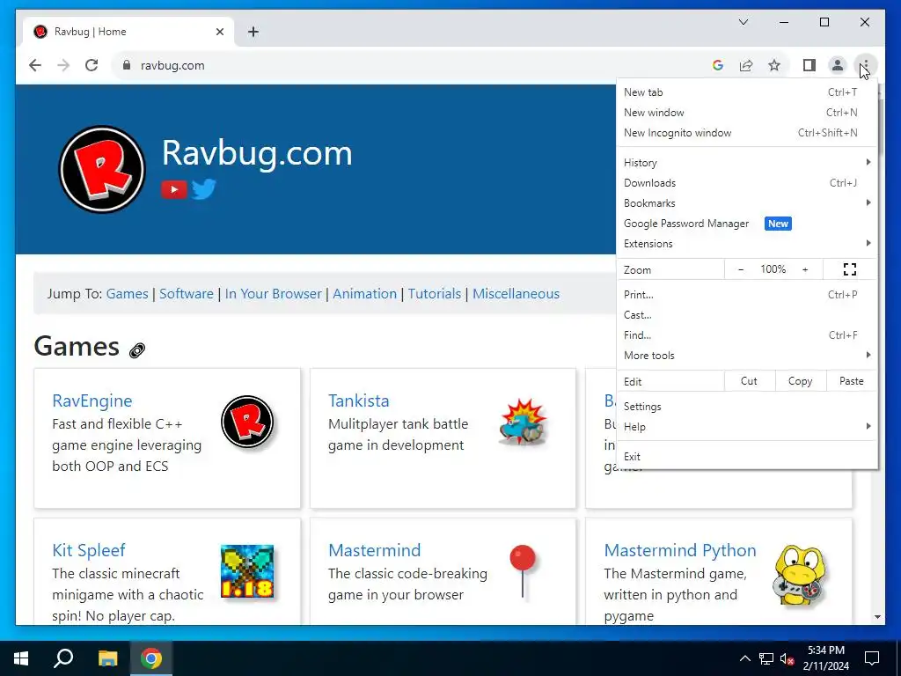Click the Mastermind Python snake image

(799, 574)
